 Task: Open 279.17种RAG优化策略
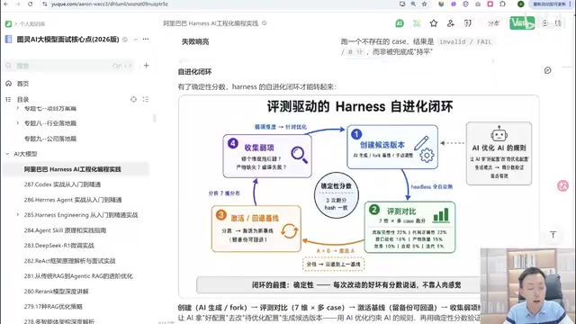pyautogui.click(x=53, y=306)
